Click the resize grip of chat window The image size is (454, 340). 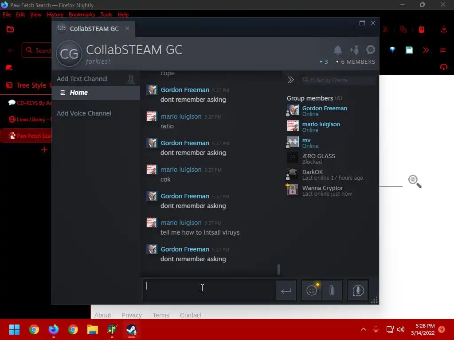(x=374, y=300)
